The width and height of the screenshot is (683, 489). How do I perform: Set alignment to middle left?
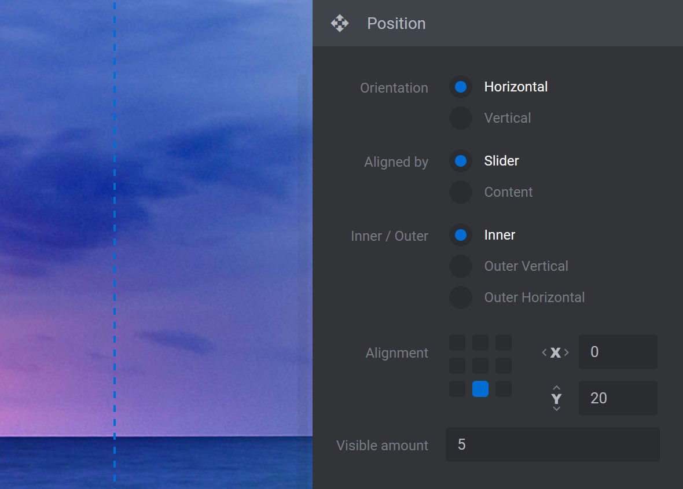pos(457,366)
